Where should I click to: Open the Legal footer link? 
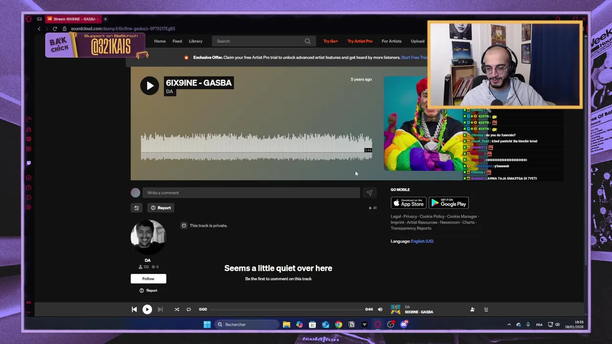click(396, 216)
